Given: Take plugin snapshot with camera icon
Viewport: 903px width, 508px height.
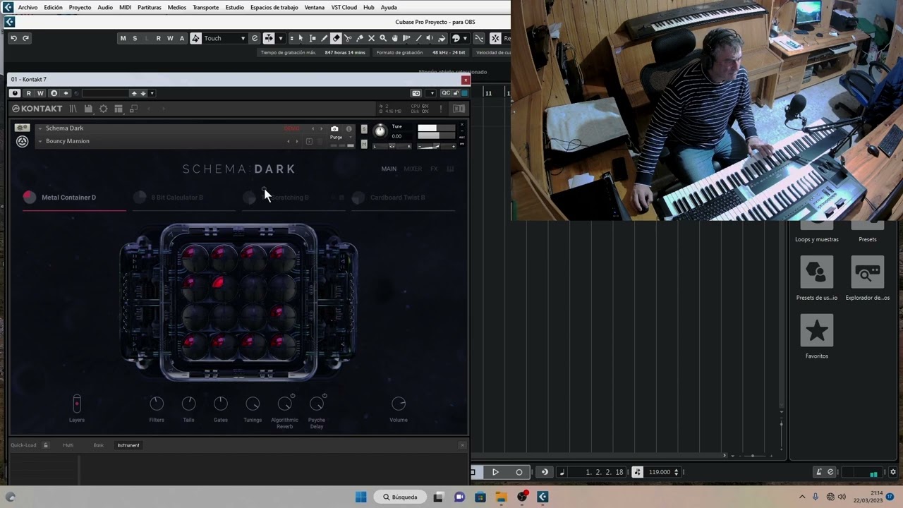Looking at the screenshot, I should [416, 93].
